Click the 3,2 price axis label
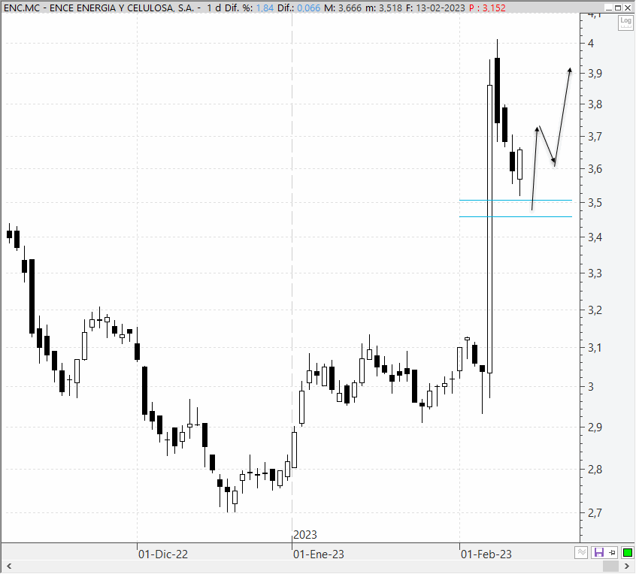 tap(595, 310)
